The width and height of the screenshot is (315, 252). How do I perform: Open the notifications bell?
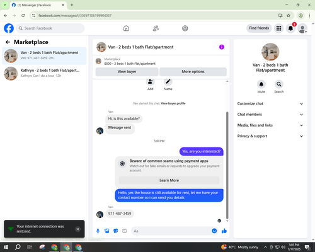290,28
